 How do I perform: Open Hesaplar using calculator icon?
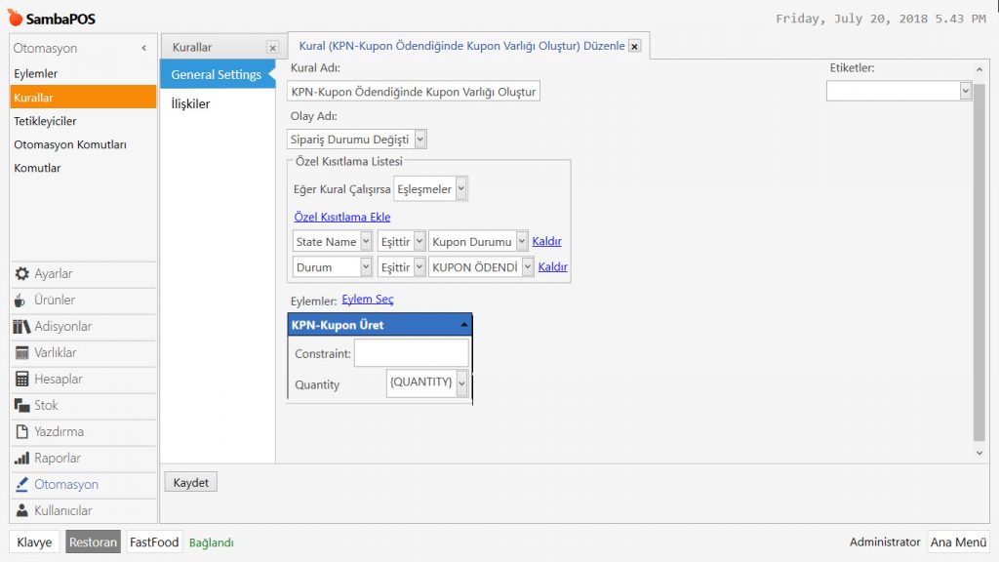[21, 380]
